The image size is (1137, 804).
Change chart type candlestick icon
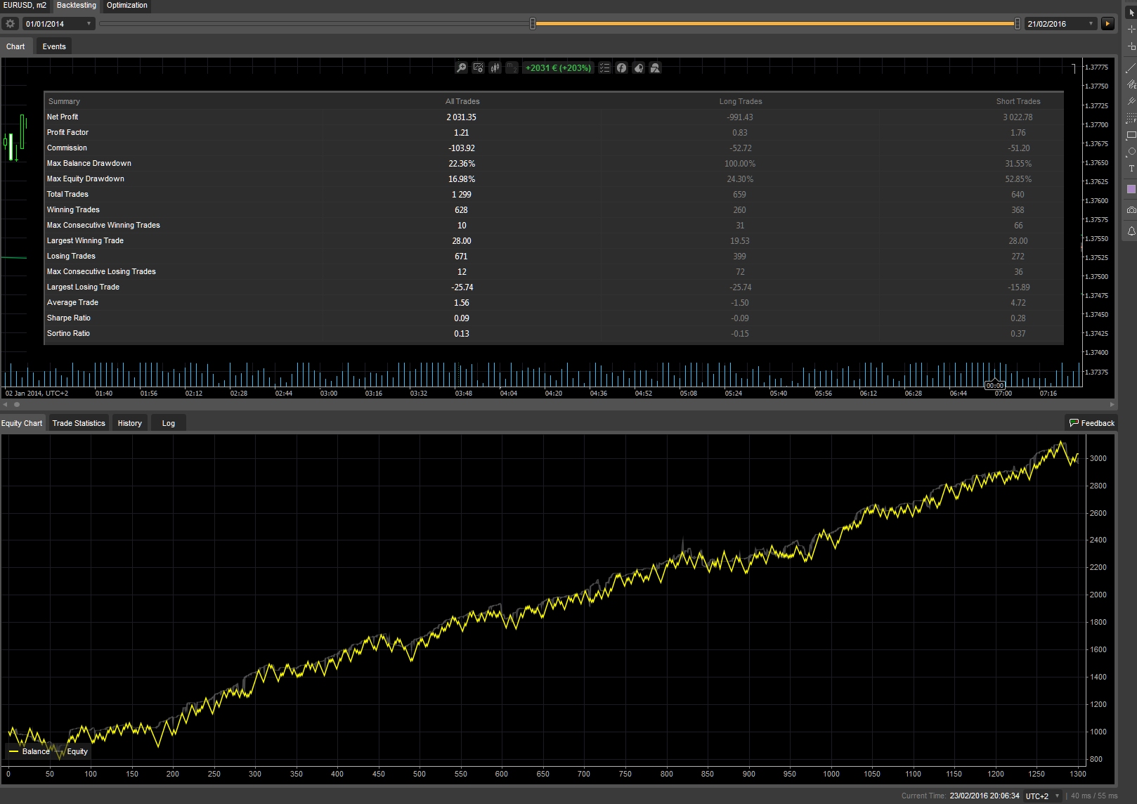tap(495, 67)
